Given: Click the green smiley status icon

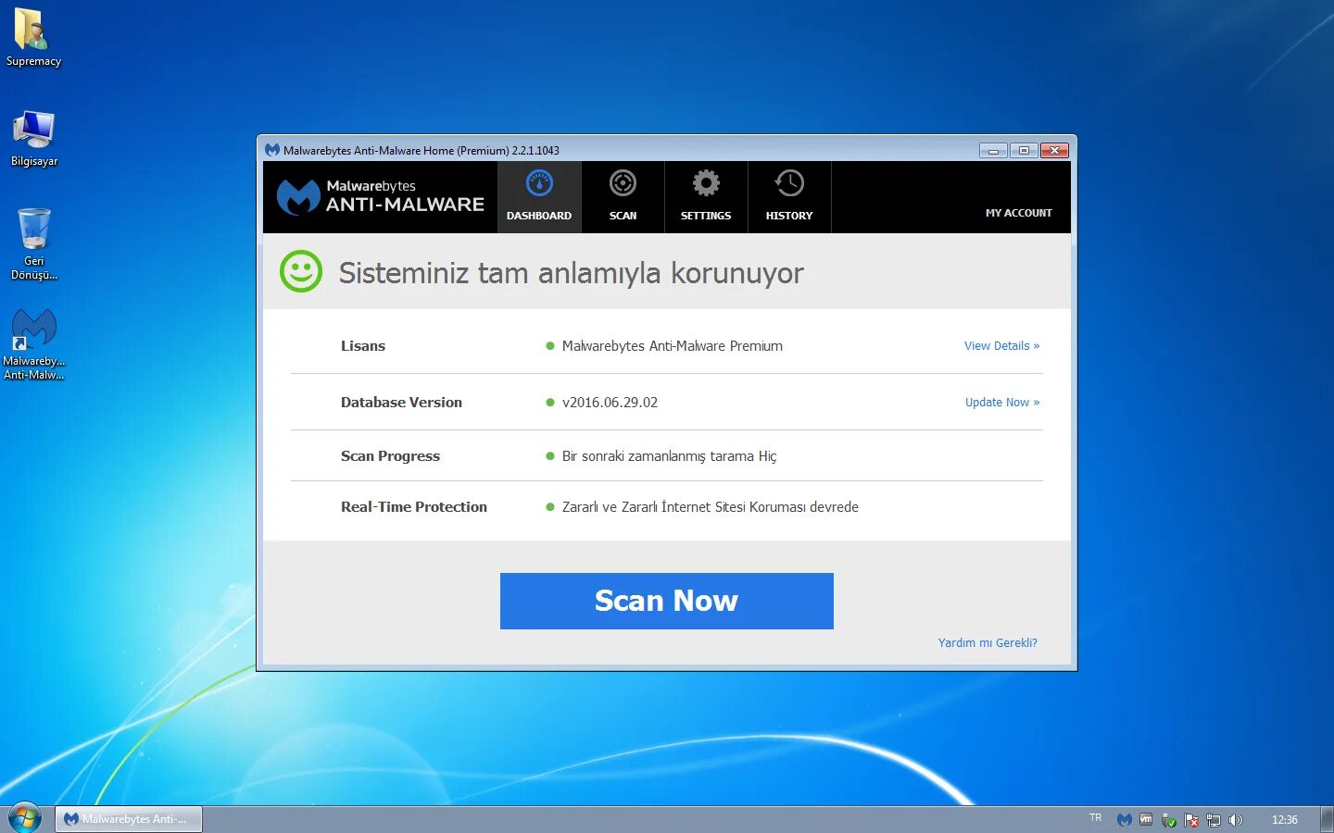Looking at the screenshot, I should 301,271.
